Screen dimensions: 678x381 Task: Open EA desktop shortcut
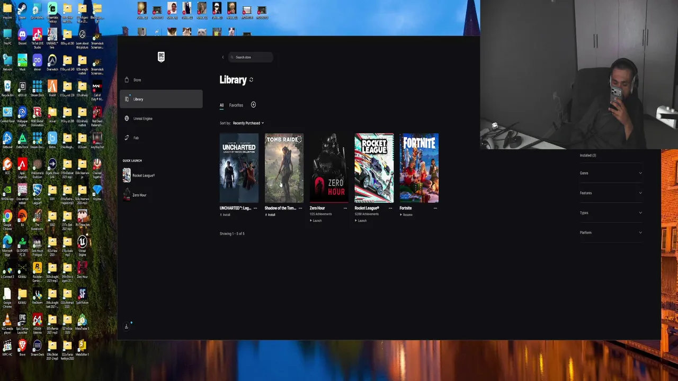(22, 218)
